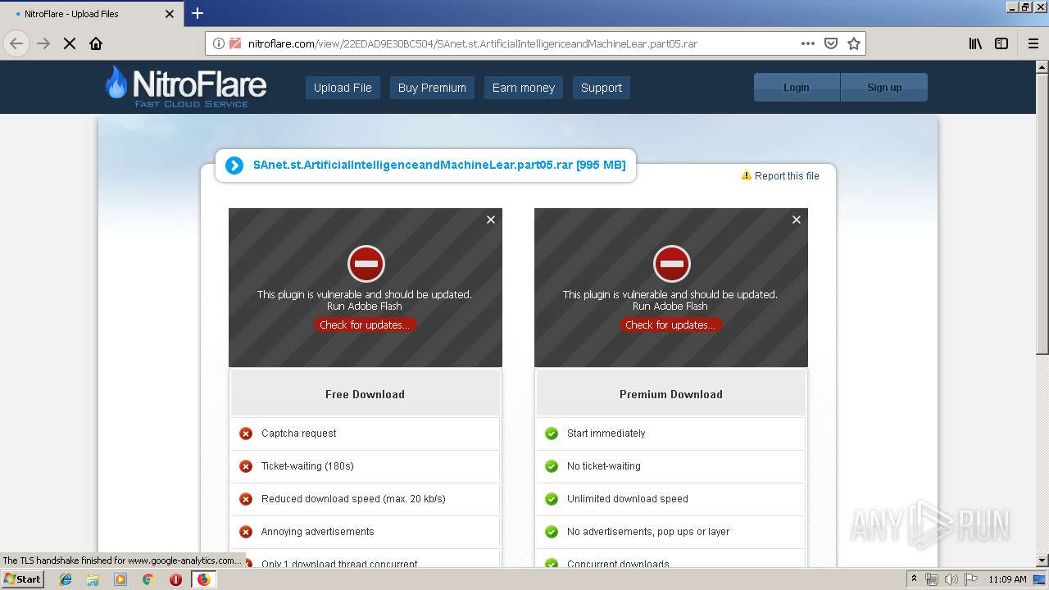
Task: Close the left Flash plugin warning box
Action: click(491, 220)
